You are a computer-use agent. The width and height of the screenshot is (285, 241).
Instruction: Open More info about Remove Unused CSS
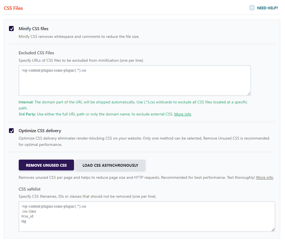tap(264, 177)
